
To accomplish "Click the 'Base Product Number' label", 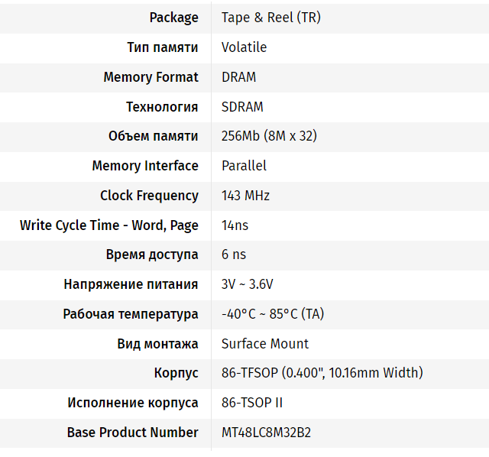I will tap(133, 433).
